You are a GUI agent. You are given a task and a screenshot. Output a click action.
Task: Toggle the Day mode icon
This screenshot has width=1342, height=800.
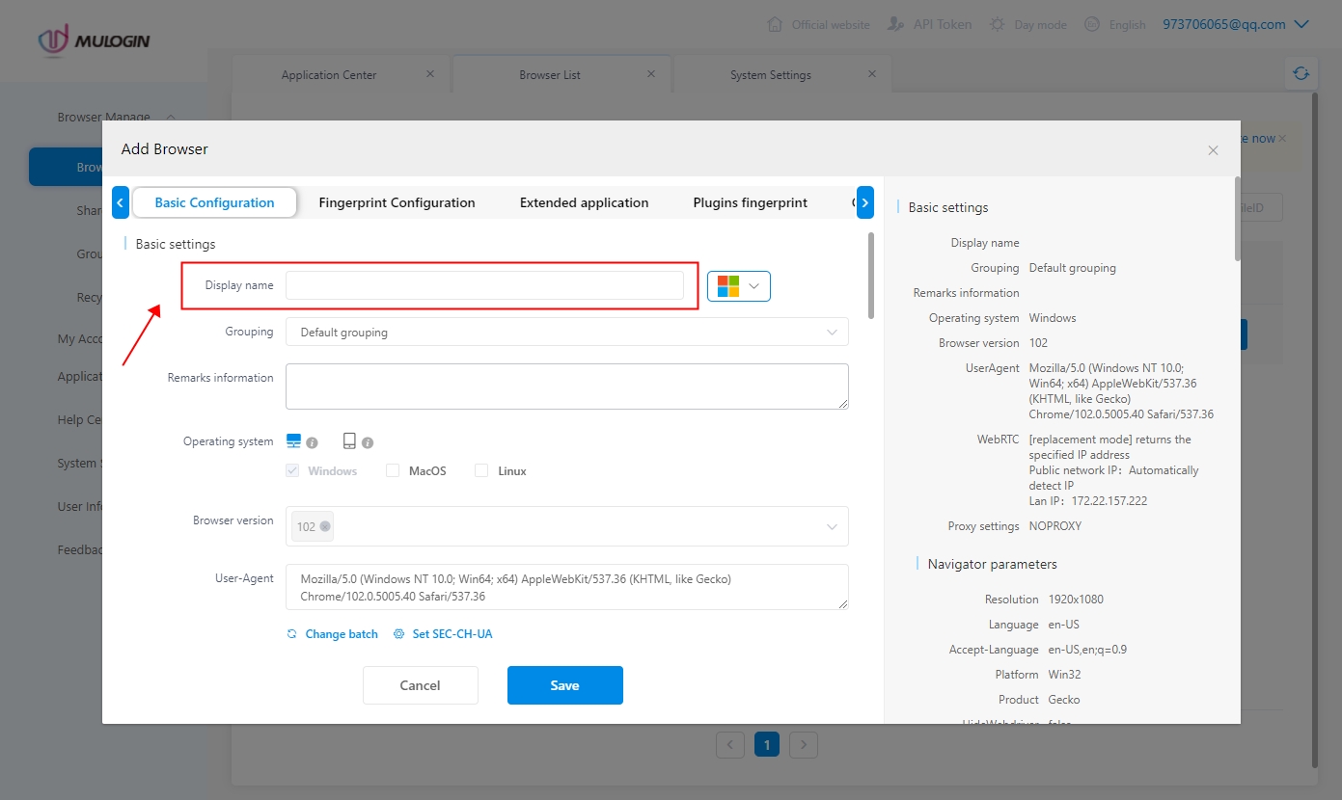(998, 24)
